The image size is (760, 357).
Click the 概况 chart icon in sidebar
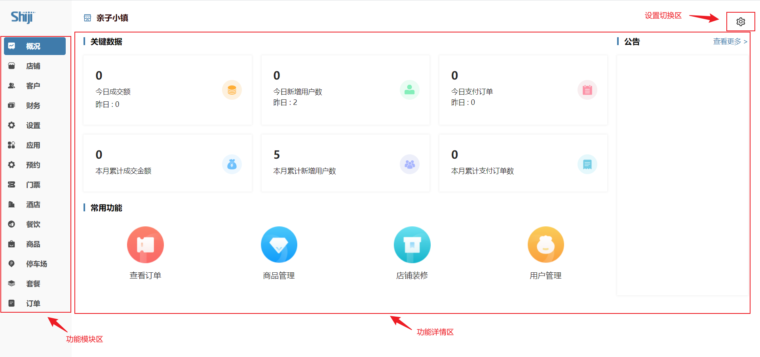point(11,46)
